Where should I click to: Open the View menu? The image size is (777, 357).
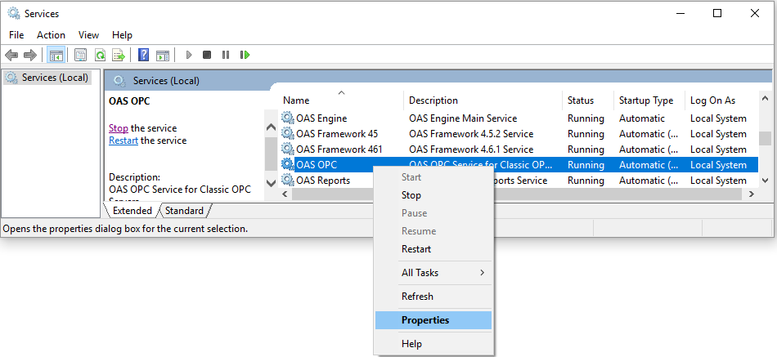pos(88,35)
